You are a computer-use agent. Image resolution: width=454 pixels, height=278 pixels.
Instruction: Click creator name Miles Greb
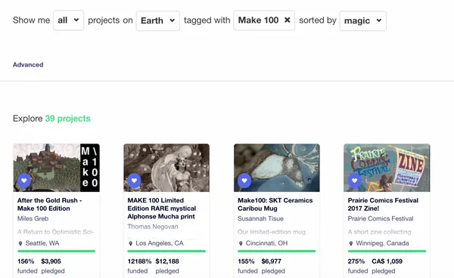coord(33,218)
